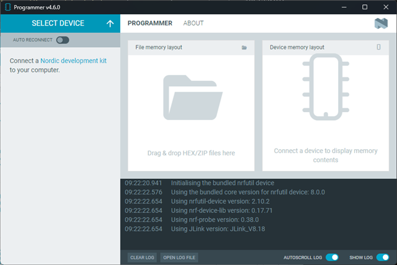Minimize the Programmer window
This screenshot has width=397, height=265.
[x=344, y=7]
